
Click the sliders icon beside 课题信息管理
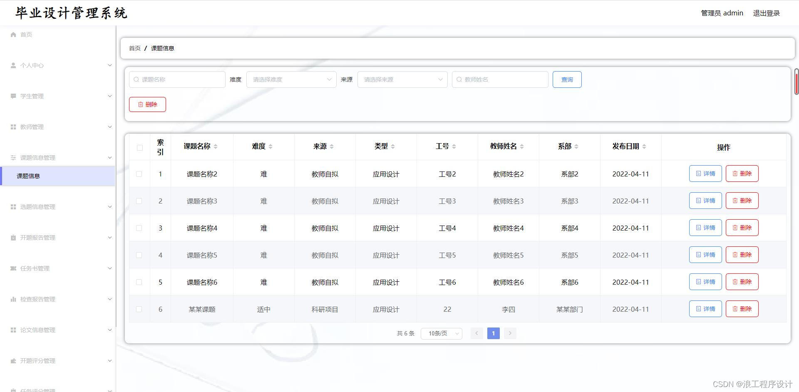click(13, 158)
